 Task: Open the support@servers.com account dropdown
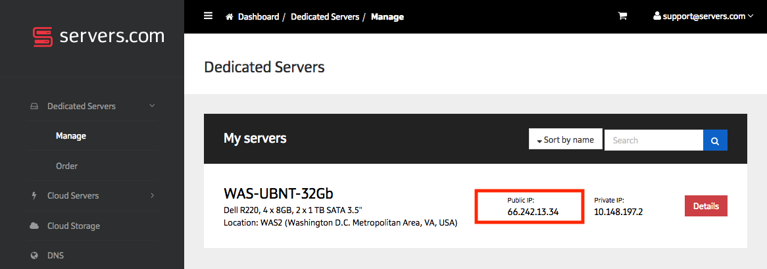click(x=703, y=16)
